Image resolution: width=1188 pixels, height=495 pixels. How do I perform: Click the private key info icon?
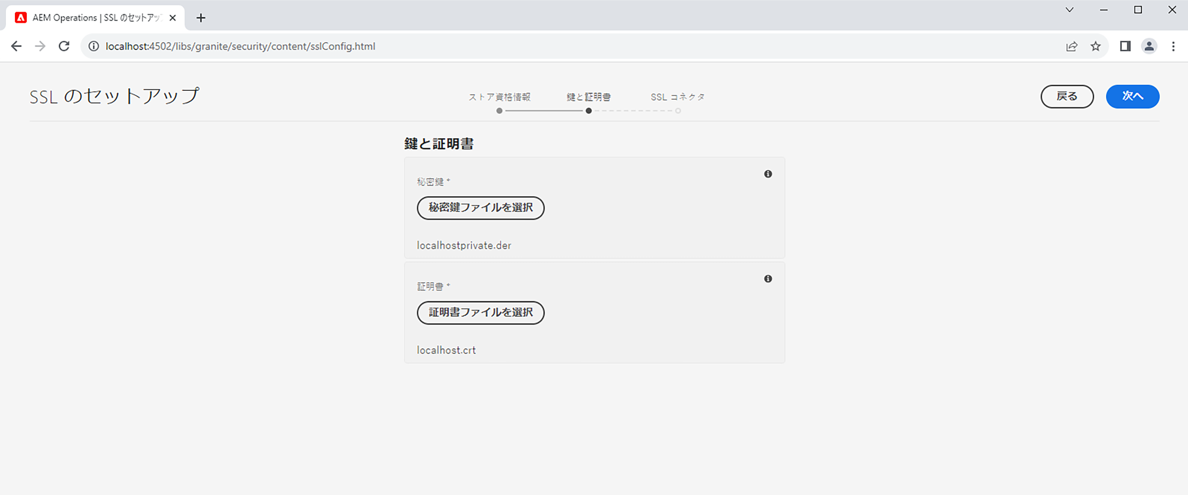[x=767, y=174]
